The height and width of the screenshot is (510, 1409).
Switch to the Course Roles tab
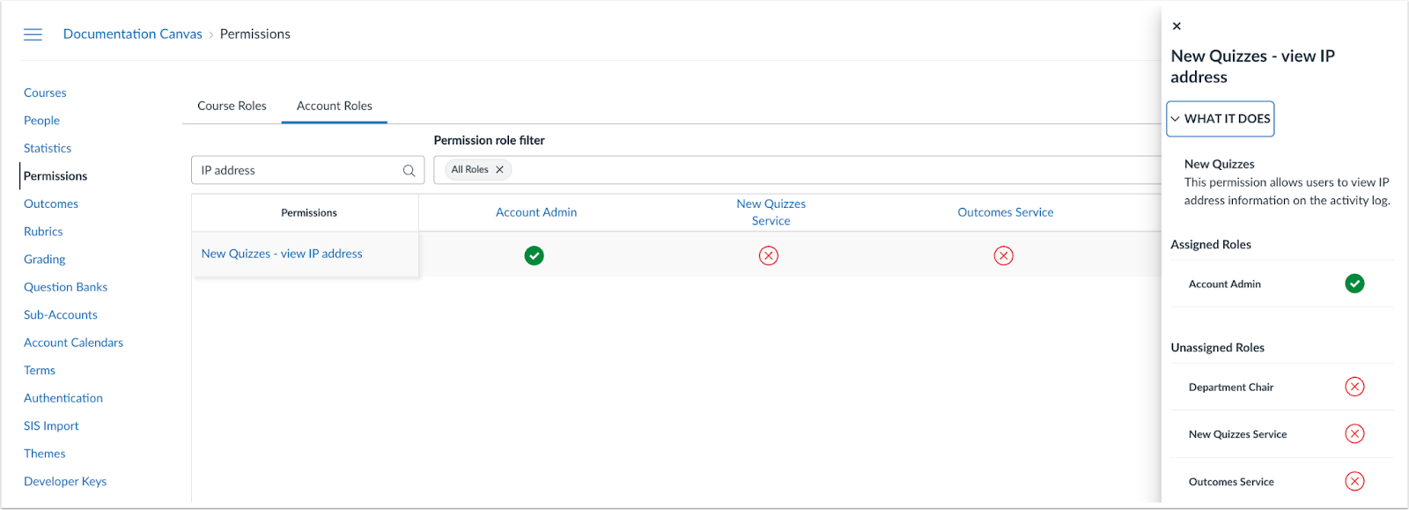232,106
